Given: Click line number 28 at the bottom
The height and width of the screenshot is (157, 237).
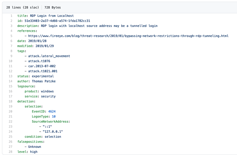Looking at the screenshot, I should pyautogui.click(x=10, y=152).
